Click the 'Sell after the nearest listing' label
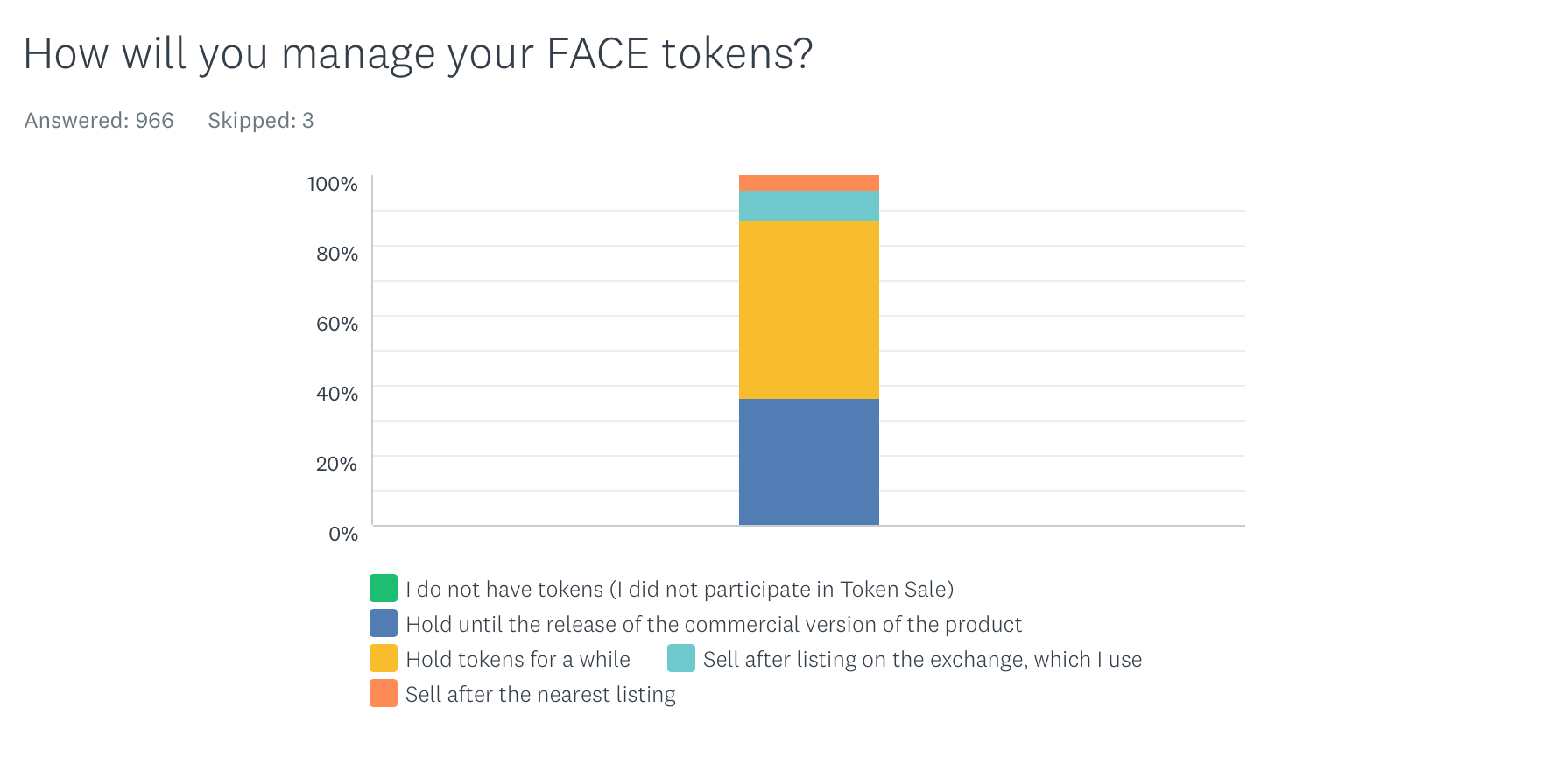The height and width of the screenshot is (770, 1564). pos(540,694)
